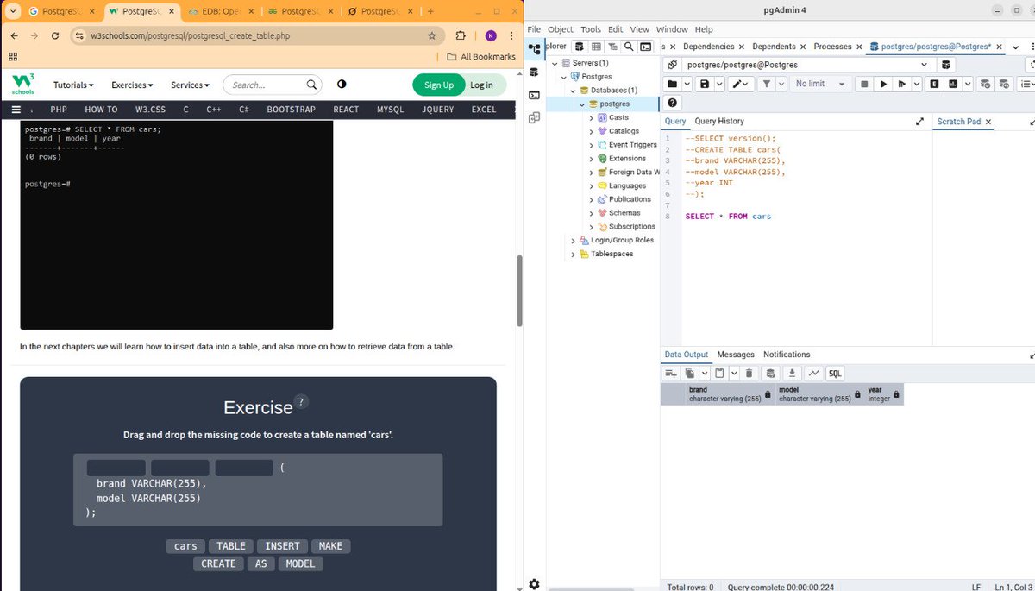Click the Log in button on W3Schools
Screen dimensions: 1035x591
pos(481,85)
